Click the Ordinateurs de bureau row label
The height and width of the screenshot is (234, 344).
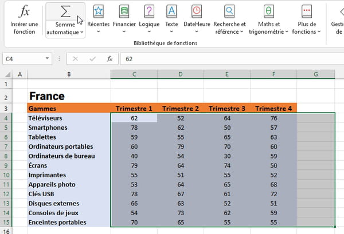click(x=69, y=156)
